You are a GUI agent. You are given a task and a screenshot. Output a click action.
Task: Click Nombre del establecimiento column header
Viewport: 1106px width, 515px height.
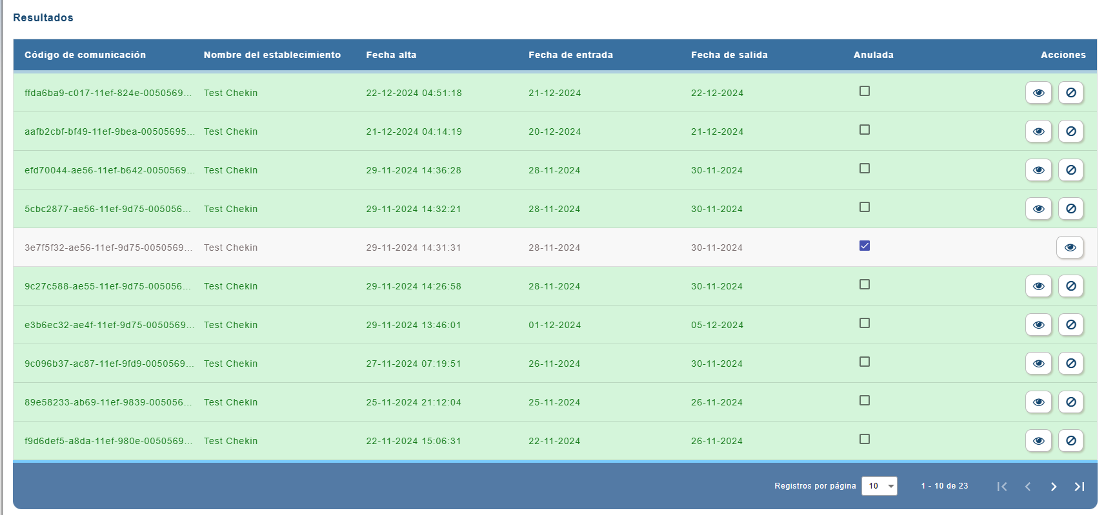272,55
